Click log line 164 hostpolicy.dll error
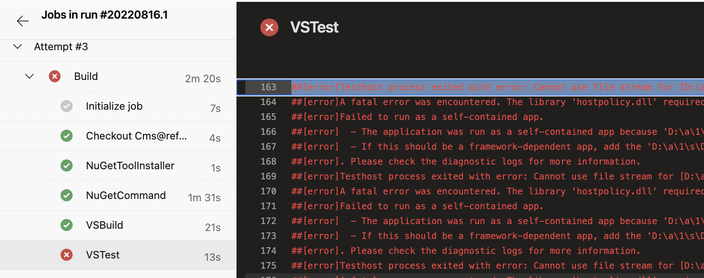704x278 pixels. click(x=498, y=102)
